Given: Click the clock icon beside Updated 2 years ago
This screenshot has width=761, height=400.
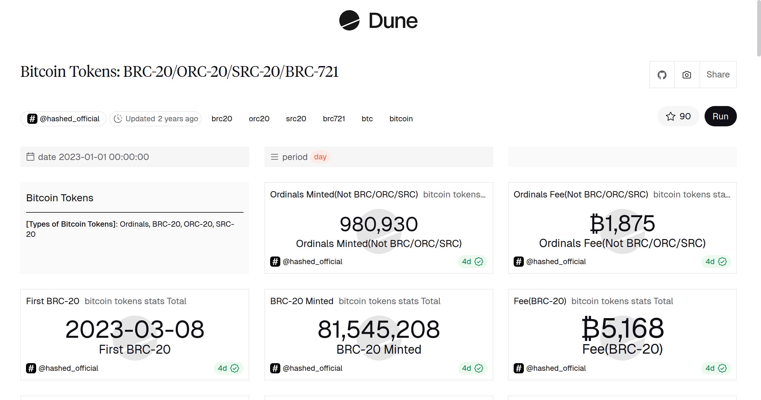Looking at the screenshot, I should [x=118, y=118].
